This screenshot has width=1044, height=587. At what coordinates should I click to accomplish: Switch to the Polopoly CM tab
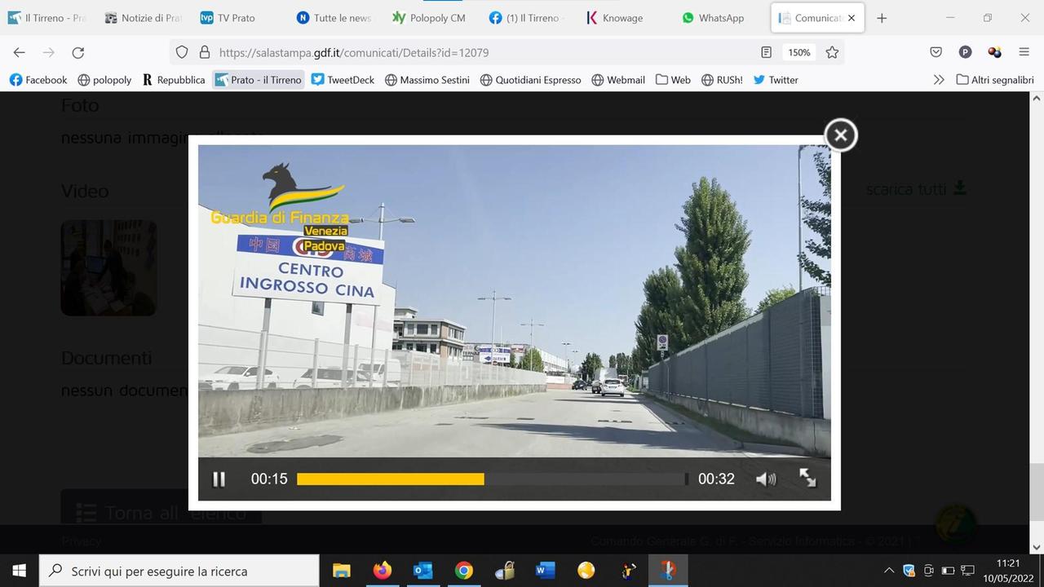point(430,18)
